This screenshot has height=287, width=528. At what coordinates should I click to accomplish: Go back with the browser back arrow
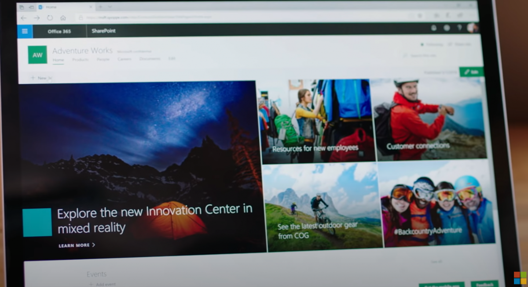pos(24,18)
